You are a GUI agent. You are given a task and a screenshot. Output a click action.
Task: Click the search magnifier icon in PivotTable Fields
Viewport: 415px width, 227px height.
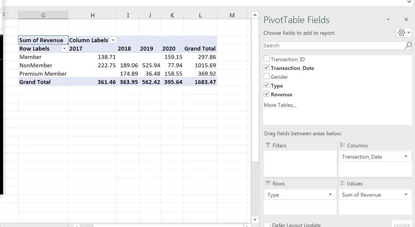pyautogui.click(x=408, y=45)
